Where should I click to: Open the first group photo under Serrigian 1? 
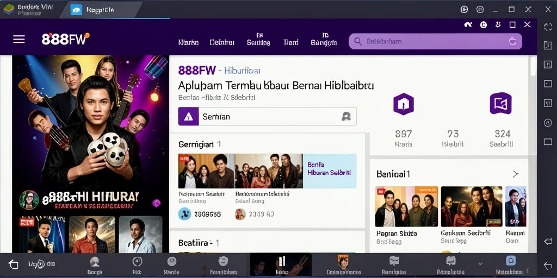click(x=206, y=171)
